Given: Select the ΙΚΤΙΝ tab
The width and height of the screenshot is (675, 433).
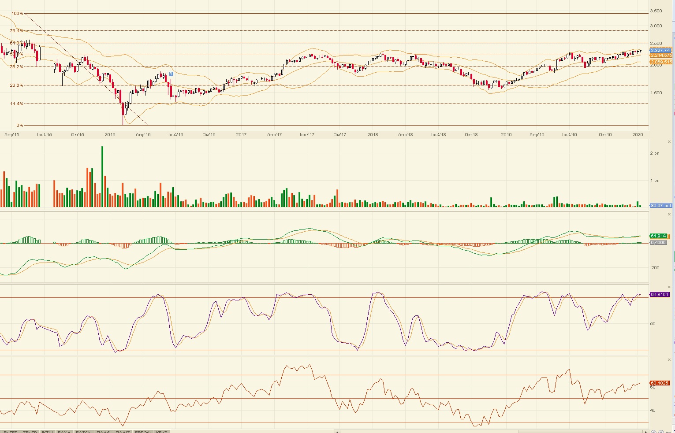Looking at the screenshot, I should tap(48, 432).
